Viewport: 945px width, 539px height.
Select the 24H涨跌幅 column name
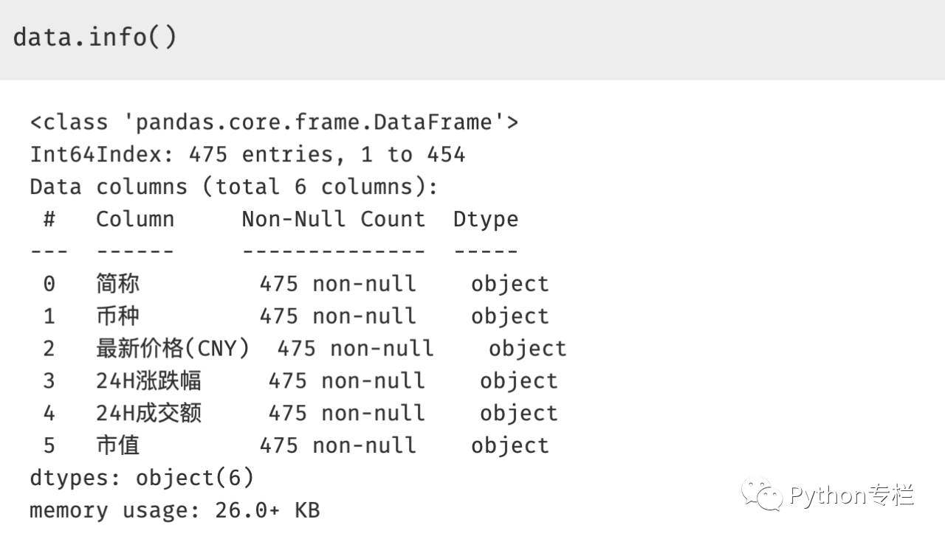point(148,381)
